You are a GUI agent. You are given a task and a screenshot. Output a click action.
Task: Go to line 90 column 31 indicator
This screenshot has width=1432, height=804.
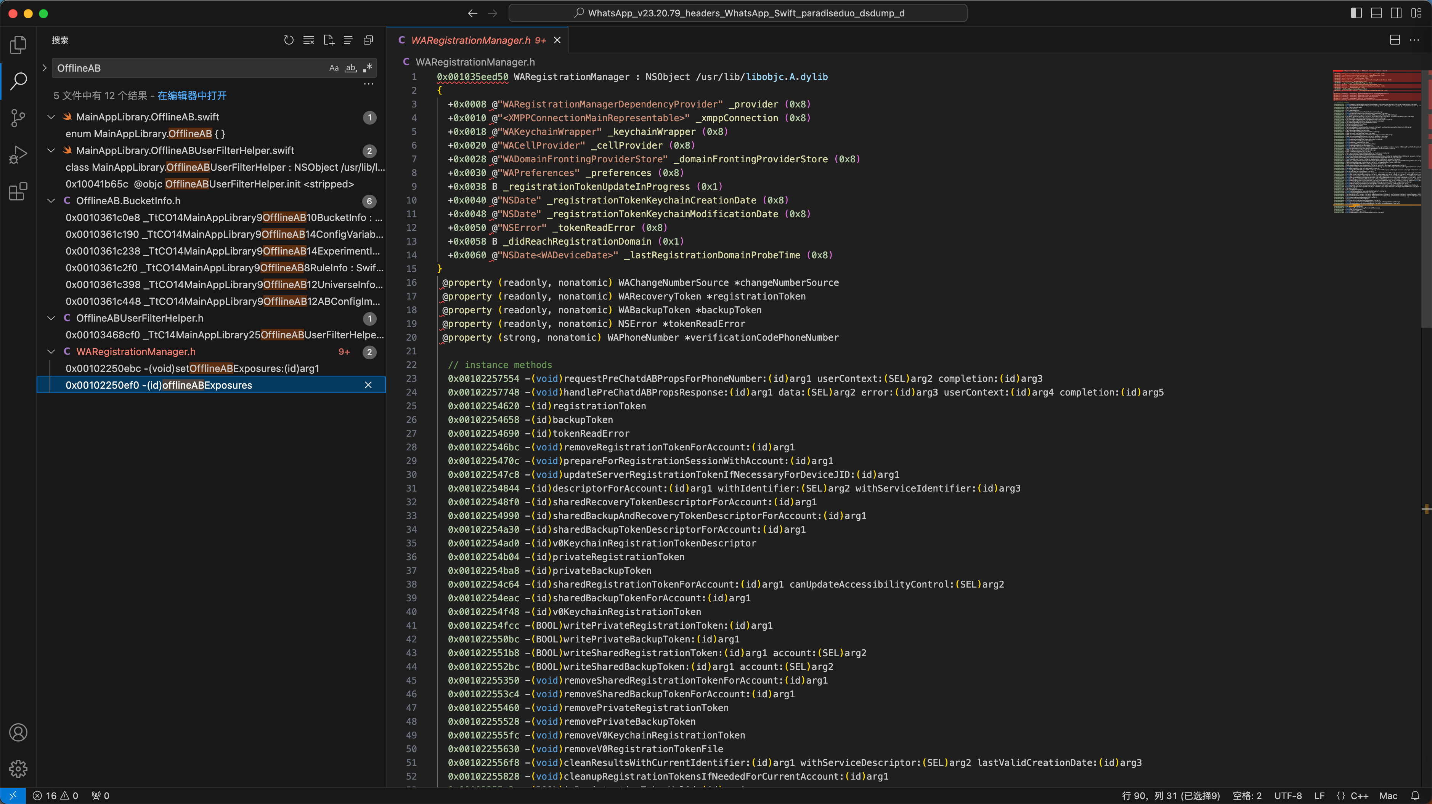click(x=1171, y=796)
